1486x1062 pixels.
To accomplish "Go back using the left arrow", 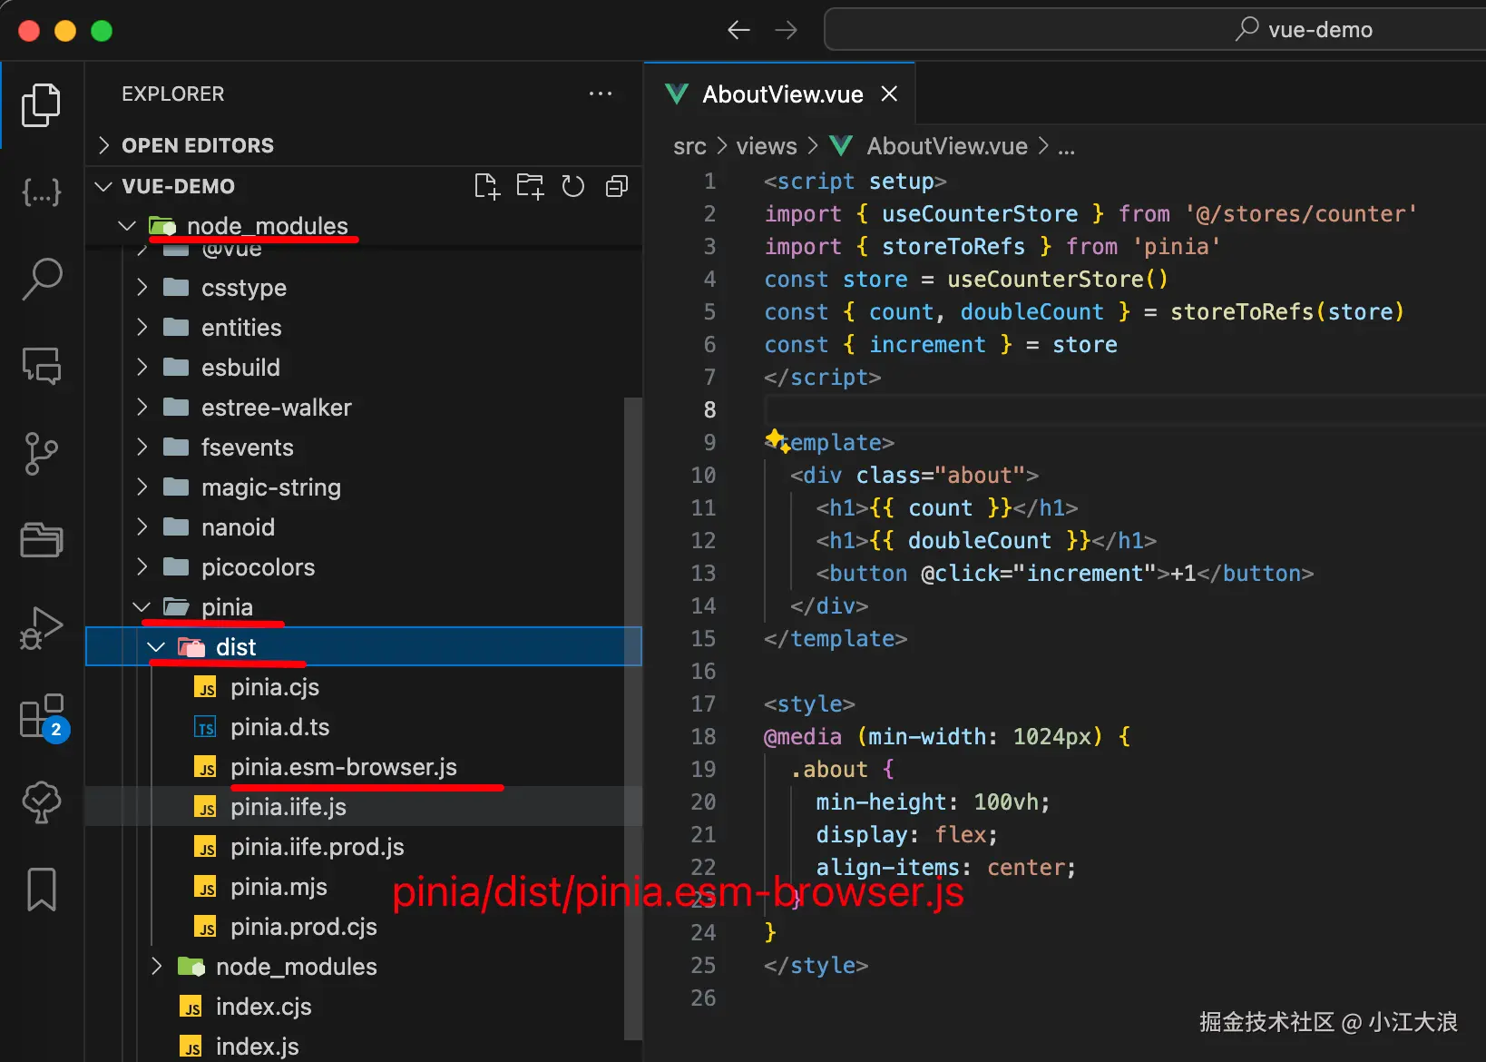I will click(738, 30).
